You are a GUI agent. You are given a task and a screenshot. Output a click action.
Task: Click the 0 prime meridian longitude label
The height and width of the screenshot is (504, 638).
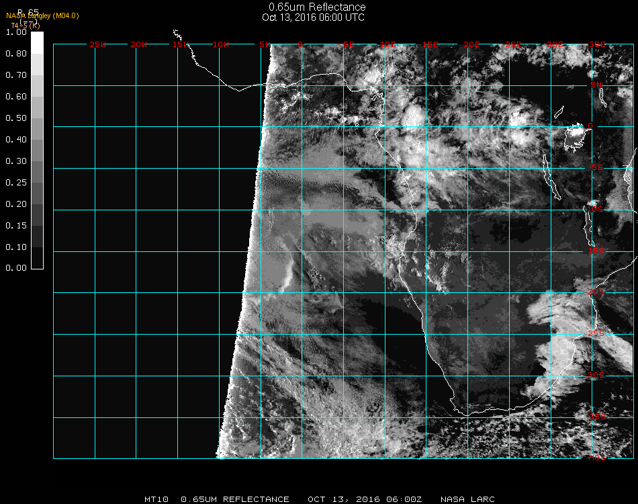(x=300, y=44)
